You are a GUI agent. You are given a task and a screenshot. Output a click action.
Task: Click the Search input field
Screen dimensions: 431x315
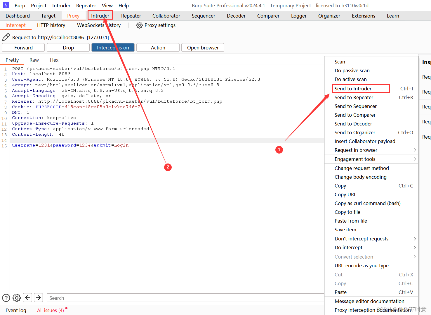click(x=185, y=298)
